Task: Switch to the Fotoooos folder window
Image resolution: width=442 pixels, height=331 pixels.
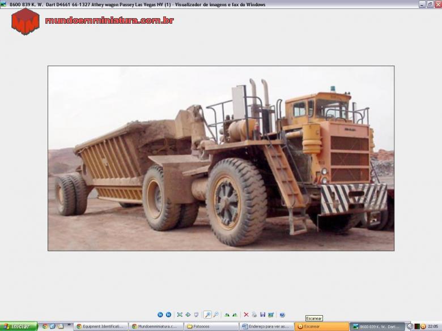Action: coord(210,326)
